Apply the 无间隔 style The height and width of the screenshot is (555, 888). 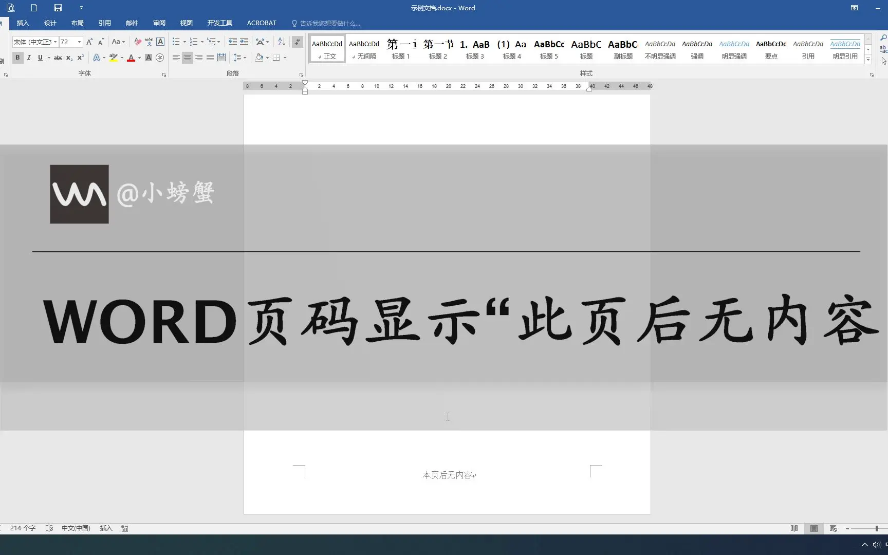(364, 49)
